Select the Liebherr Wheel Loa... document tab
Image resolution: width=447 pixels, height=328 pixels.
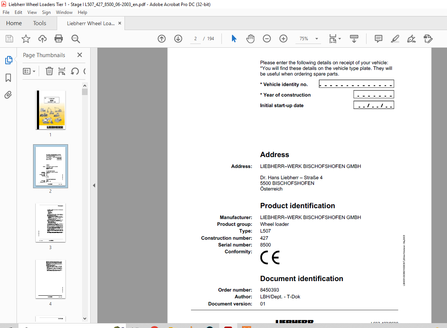(91, 23)
